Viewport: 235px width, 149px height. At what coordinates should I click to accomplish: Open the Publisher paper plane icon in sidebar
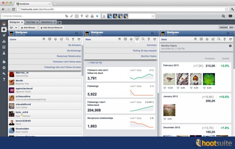coord(4,35)
